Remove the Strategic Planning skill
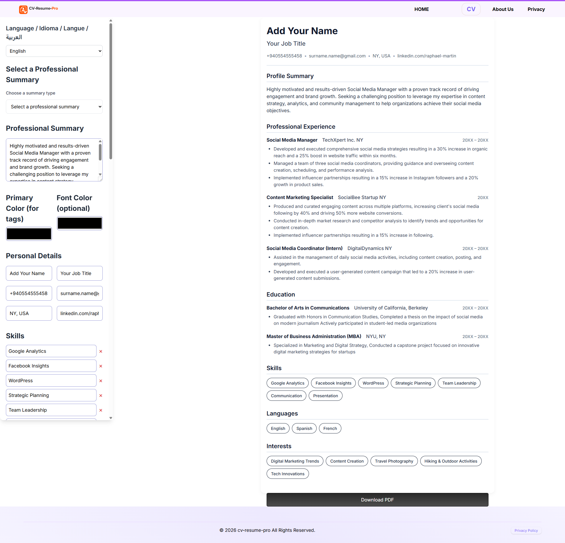 click(101, 395)
